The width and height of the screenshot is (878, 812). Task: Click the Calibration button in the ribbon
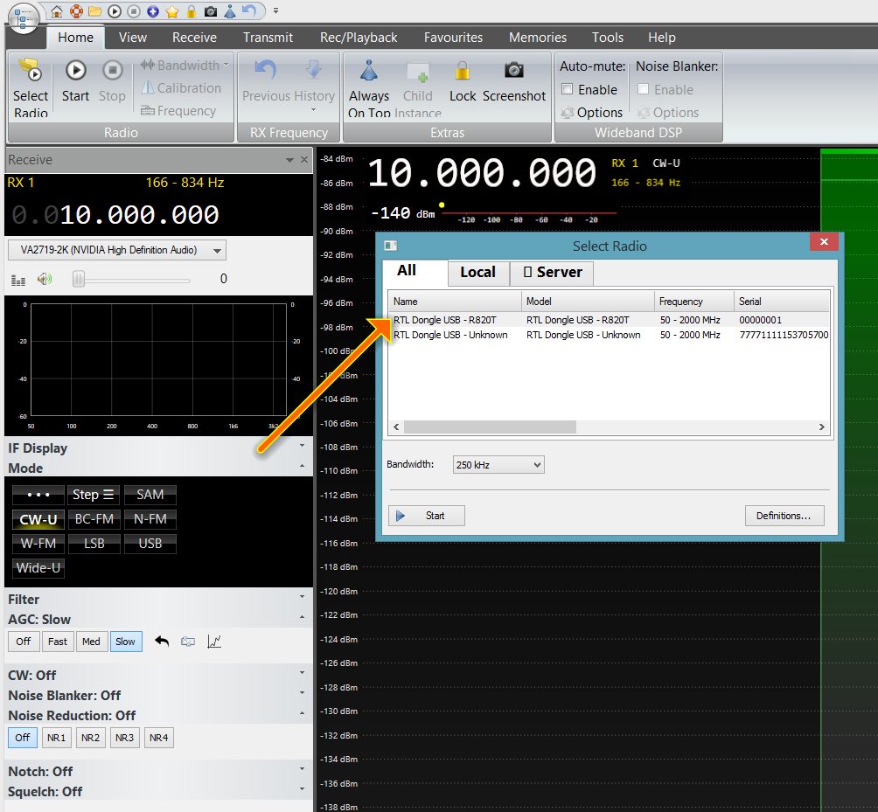click(x=181, y=88)
